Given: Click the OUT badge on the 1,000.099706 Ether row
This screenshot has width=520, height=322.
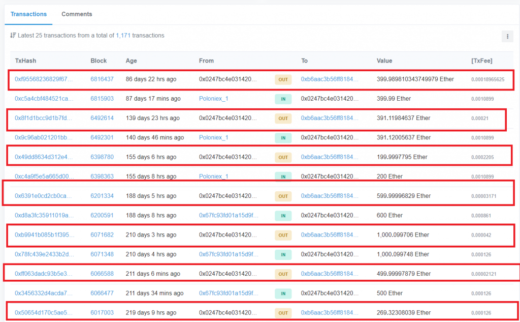Looking at the screenshot, I should (283, 235).
